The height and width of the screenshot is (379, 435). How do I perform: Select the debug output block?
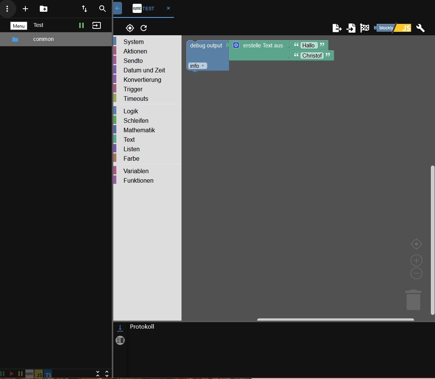[206, 45]
